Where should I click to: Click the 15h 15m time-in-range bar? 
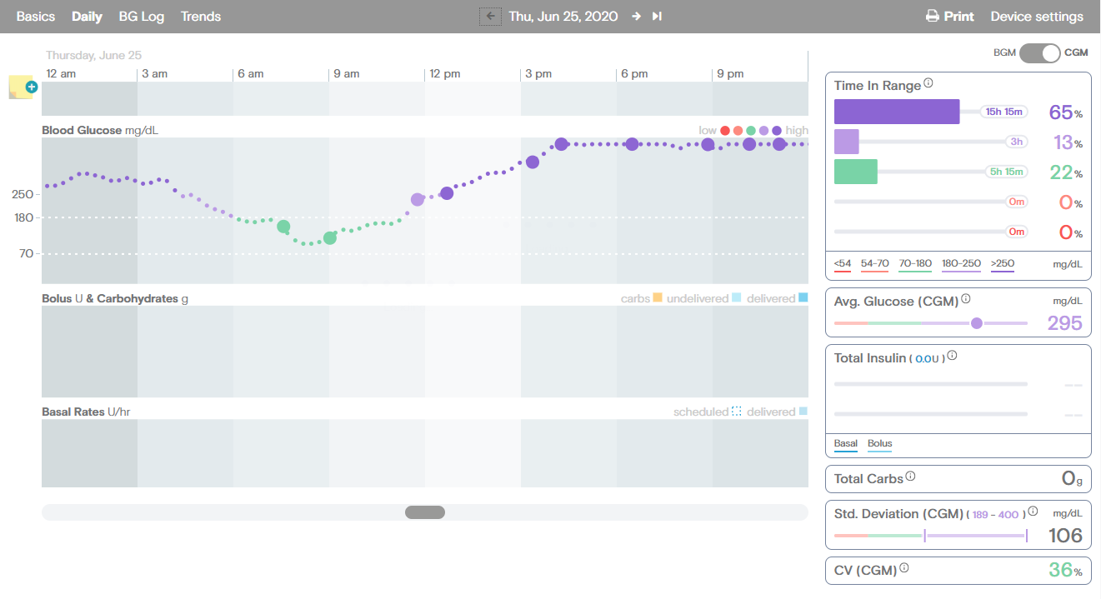(897, 112)
